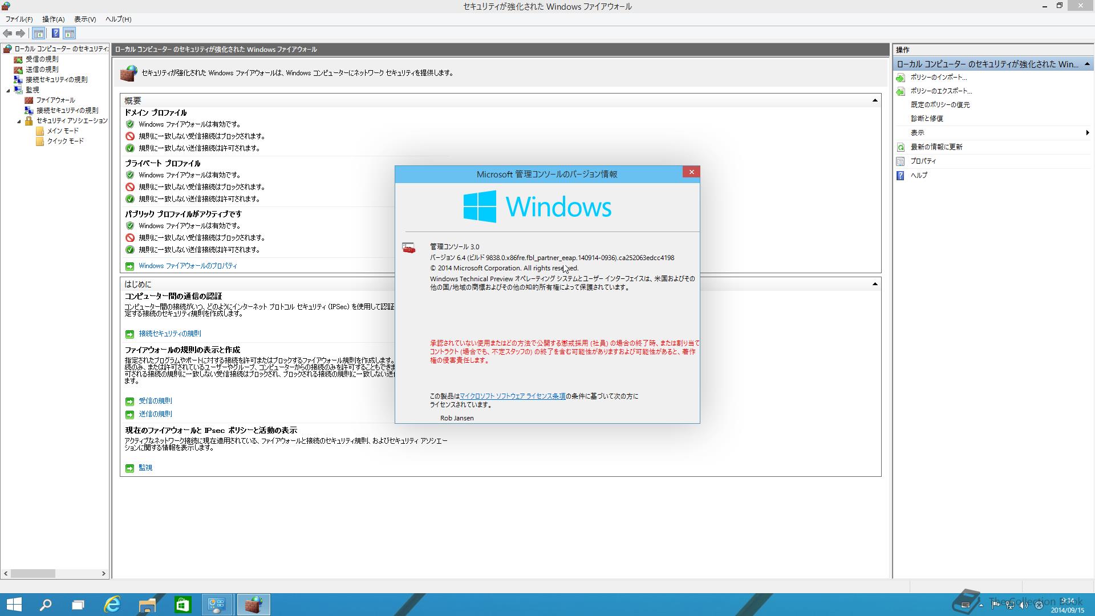Select the root ローカル コンピューター tree node
1095x616 pixels.
click(60, 49)
